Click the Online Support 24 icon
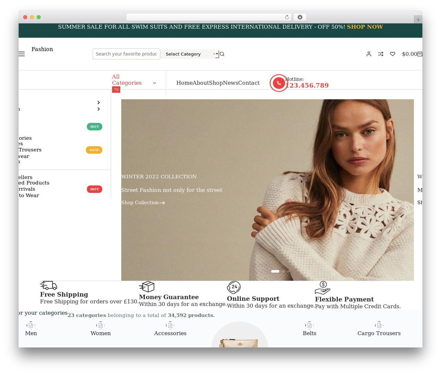441x374 pixels. coord(234,287)
